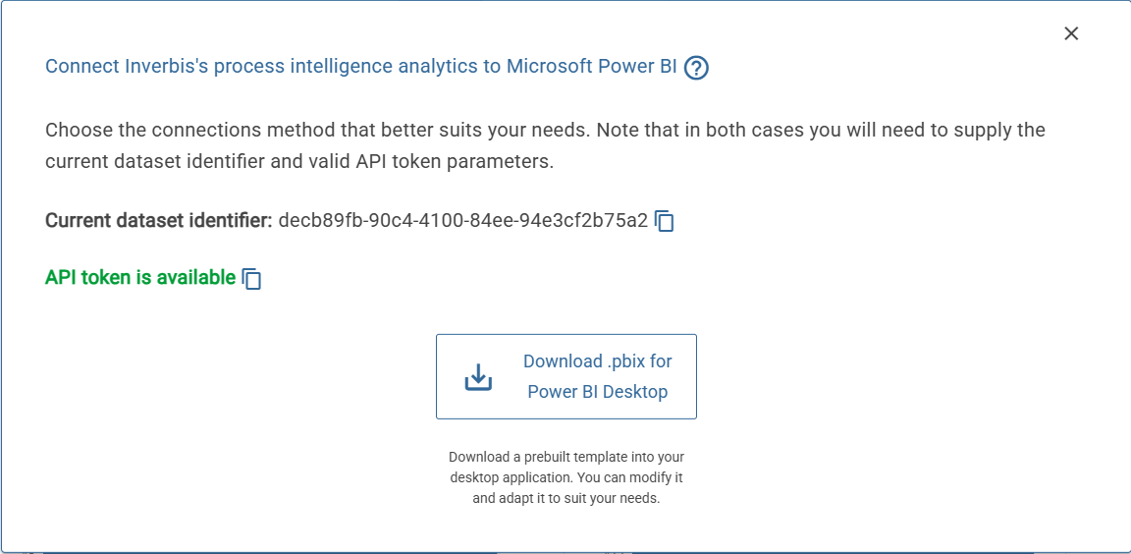This screenshot has height=554, width=1131.
Task: Click the 'Current dataset identifier:' bold label
Action: [158, 220]
